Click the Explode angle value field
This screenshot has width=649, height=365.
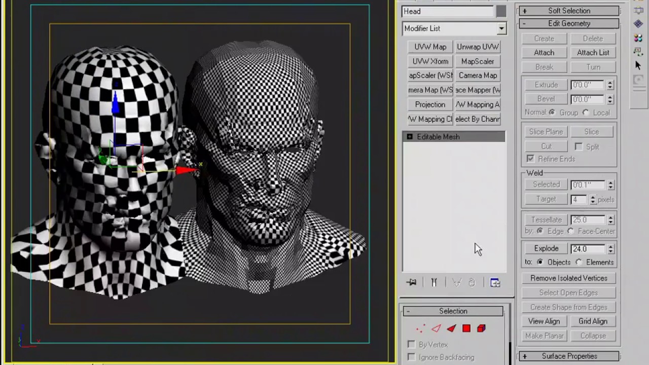pos(588,249)
